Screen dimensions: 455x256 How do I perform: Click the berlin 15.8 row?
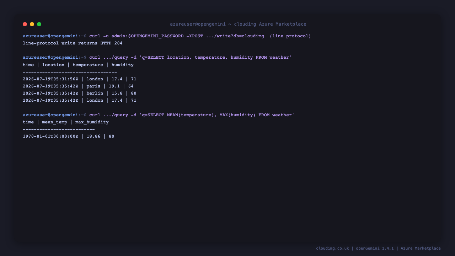pos(80,94)
